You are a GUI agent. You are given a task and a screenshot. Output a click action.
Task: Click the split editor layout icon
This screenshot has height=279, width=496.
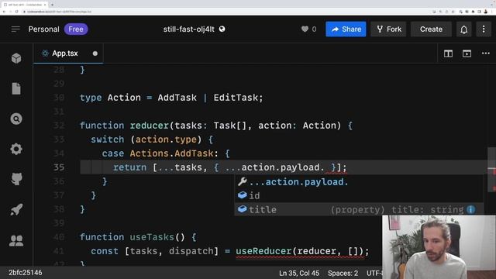pos(448,53)
